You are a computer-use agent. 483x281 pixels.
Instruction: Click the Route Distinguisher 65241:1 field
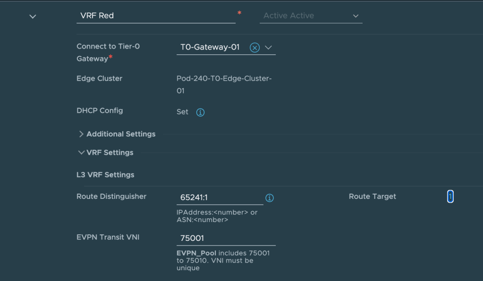220,197
